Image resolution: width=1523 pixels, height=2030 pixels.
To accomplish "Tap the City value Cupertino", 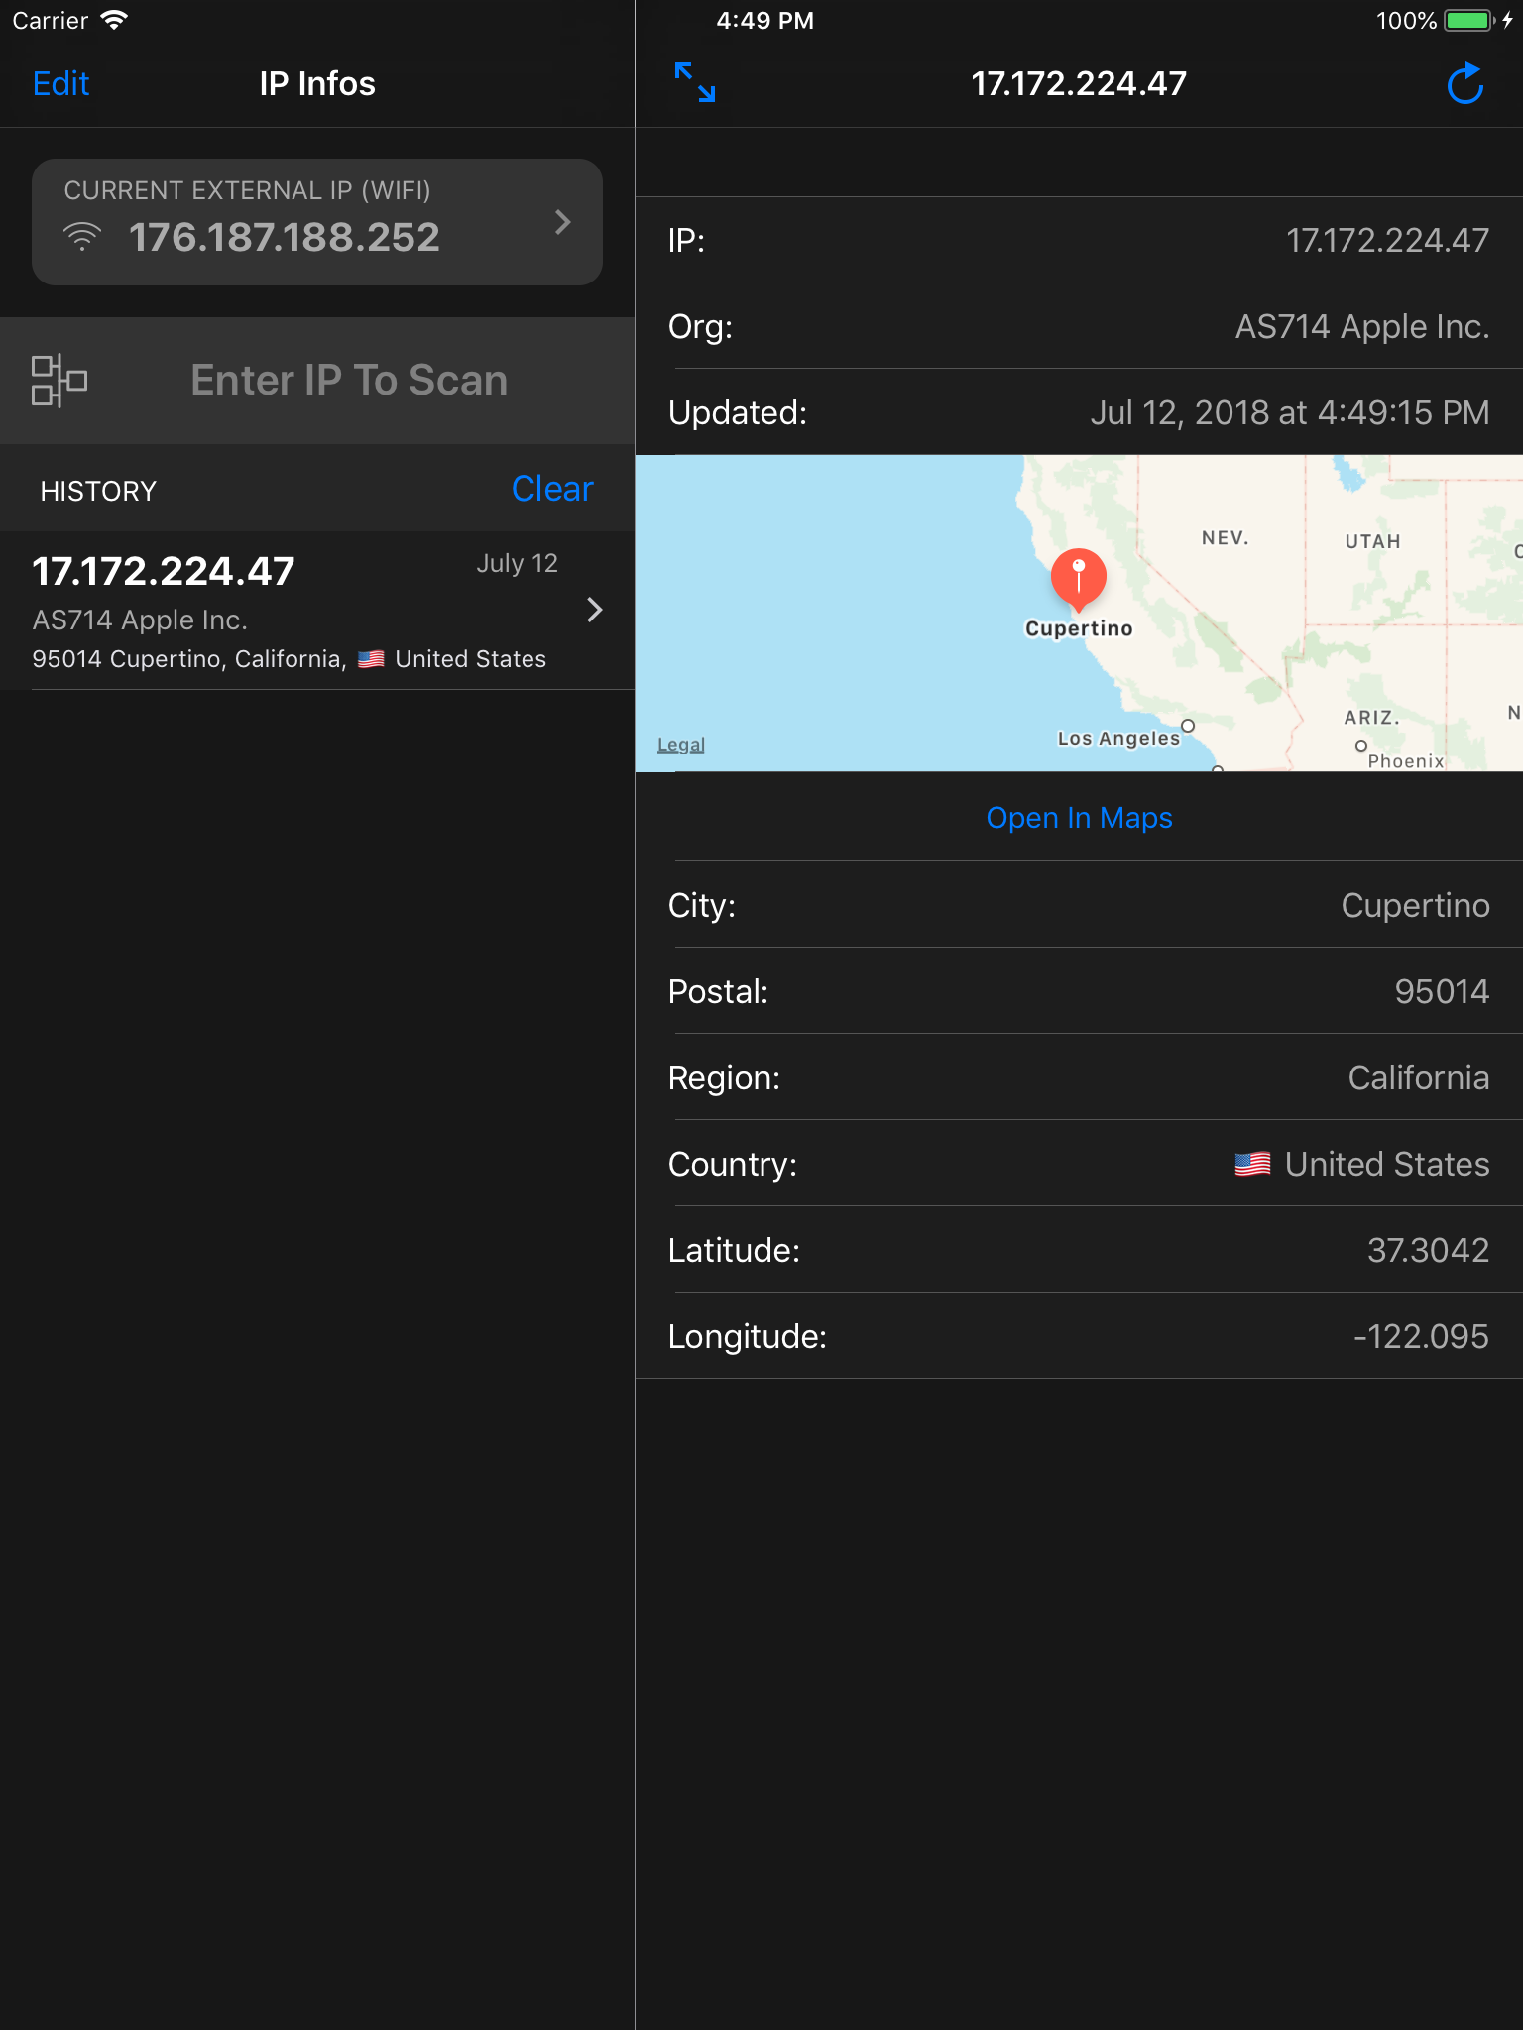I will coord(1415,905).
